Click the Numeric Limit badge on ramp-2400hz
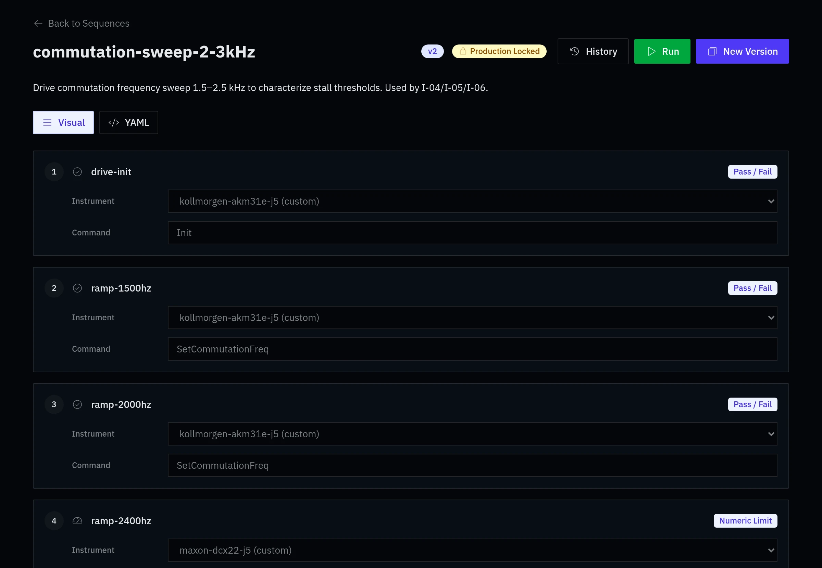Screen dimensions: 822x568 tap(745, 521)
